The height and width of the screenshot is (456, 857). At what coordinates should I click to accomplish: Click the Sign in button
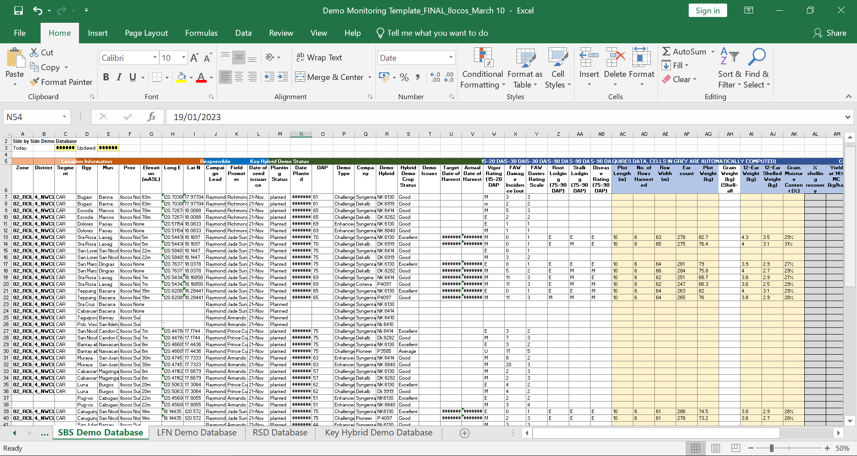707,11
